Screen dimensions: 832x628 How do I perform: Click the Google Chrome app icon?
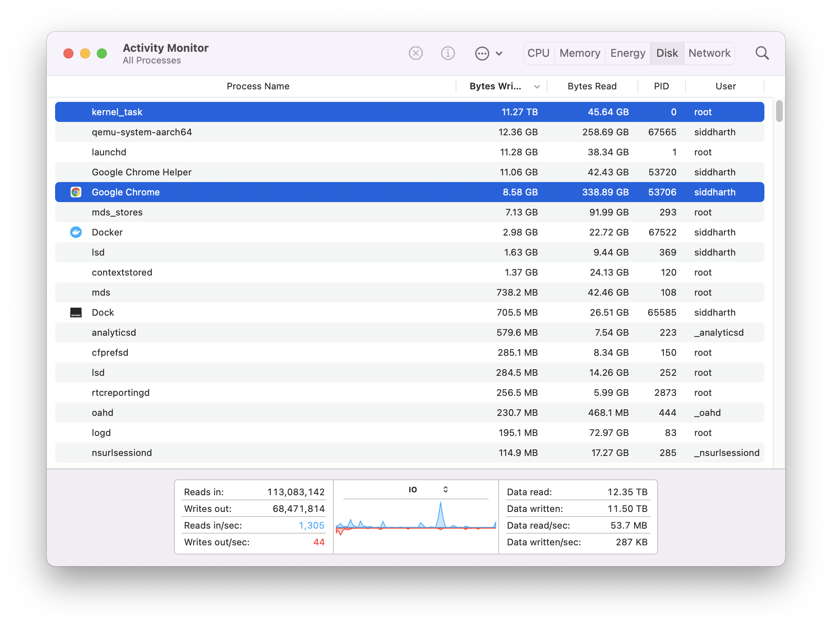(x=76, y=192)
